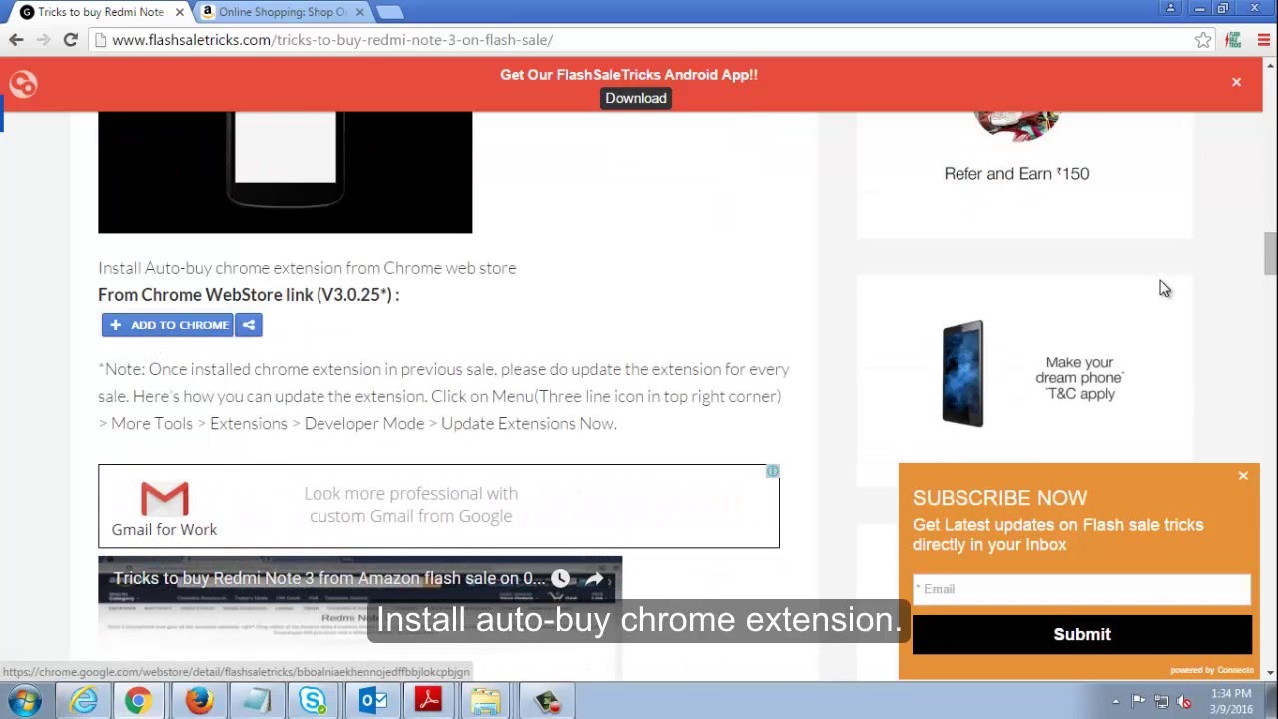This screenshot has height=719, width=1278.
Task: Click the Chrome profile user button in the title bar
Action: point(1170,8)
